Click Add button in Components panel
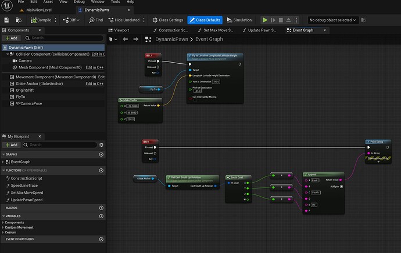Image resolution: width=401 pixels, height=253 pixels. [x=11, y=38]
